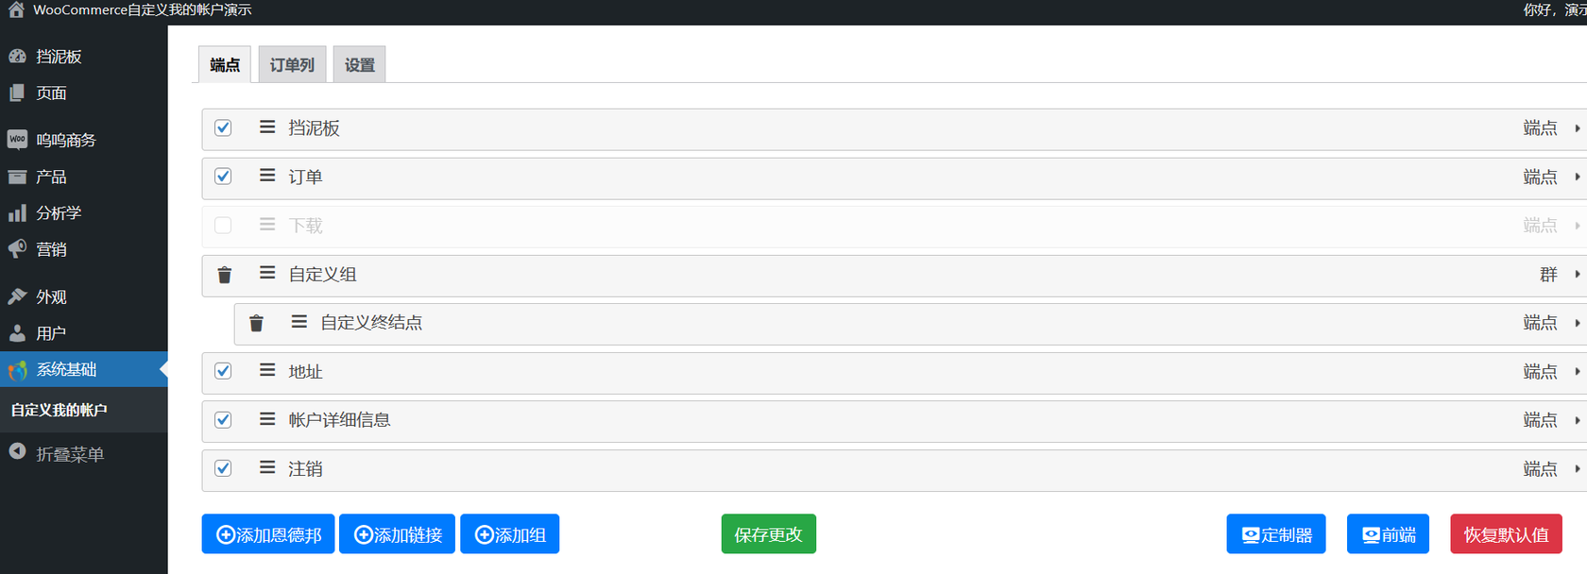Click the 系统基础 sidebar icon
The image size is (1587, 574).
(x=17, y=370)
